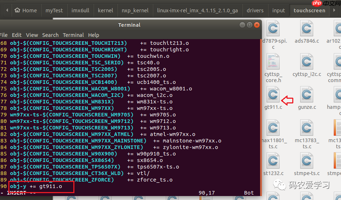
Task: Select the mc13783_ts.c file icon
Action: (306, 128)
